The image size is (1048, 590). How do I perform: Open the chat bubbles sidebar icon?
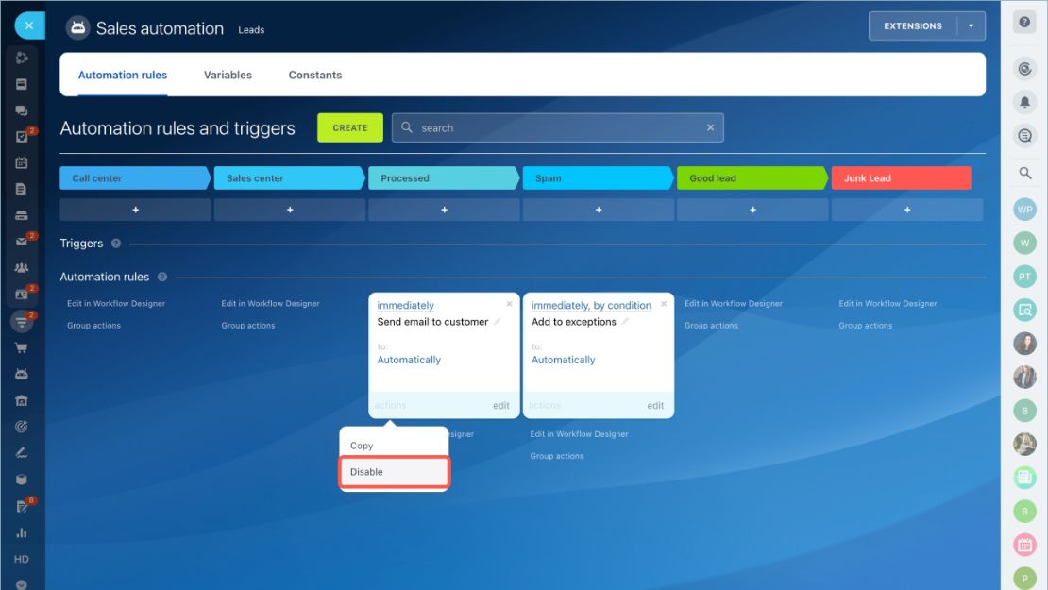coord(22,110)
